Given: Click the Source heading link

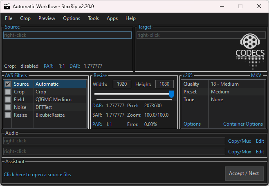Looking at the screenshot, I should click(12, 27).
